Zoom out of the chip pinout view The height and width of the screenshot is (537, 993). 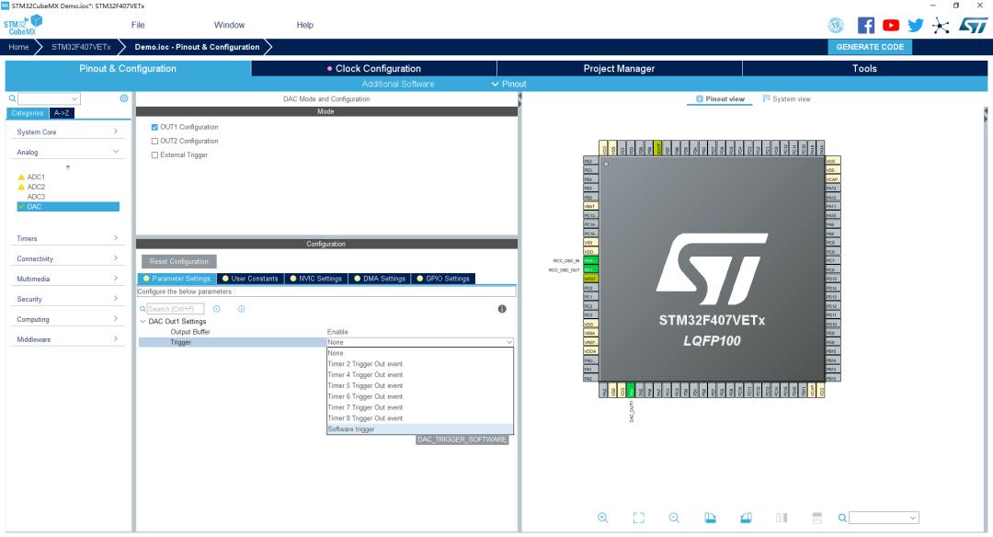coord(674,518)
